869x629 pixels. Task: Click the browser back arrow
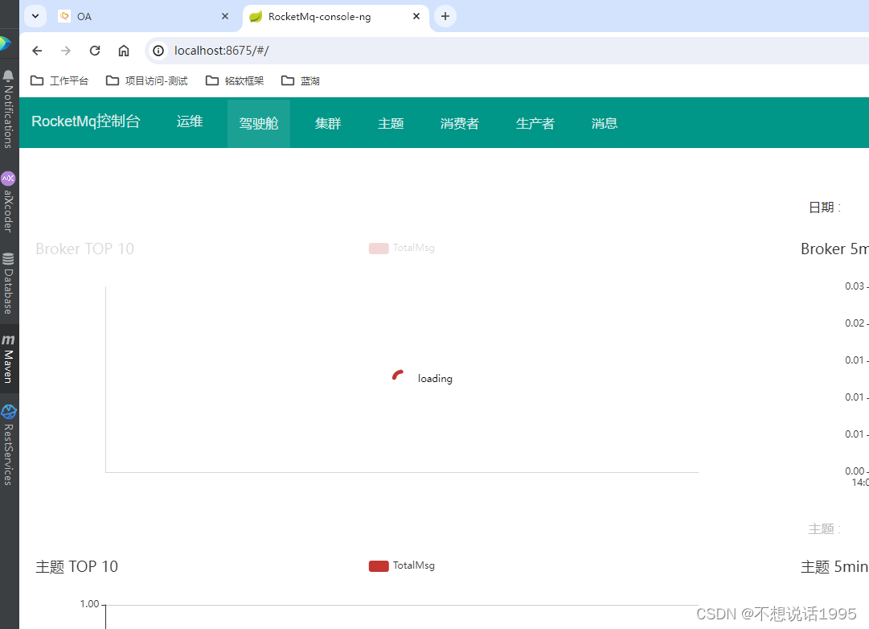pyautogui.click(x=37, y=50)
